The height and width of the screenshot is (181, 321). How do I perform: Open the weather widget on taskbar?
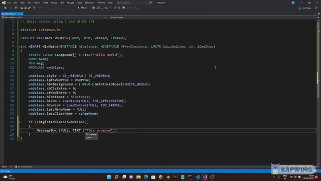9,177
